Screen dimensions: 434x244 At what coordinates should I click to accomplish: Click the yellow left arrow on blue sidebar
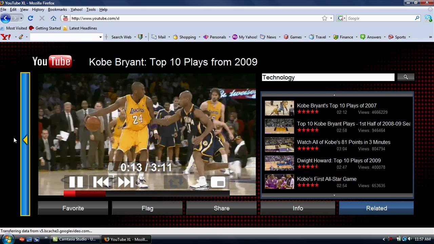coord(25,140)
